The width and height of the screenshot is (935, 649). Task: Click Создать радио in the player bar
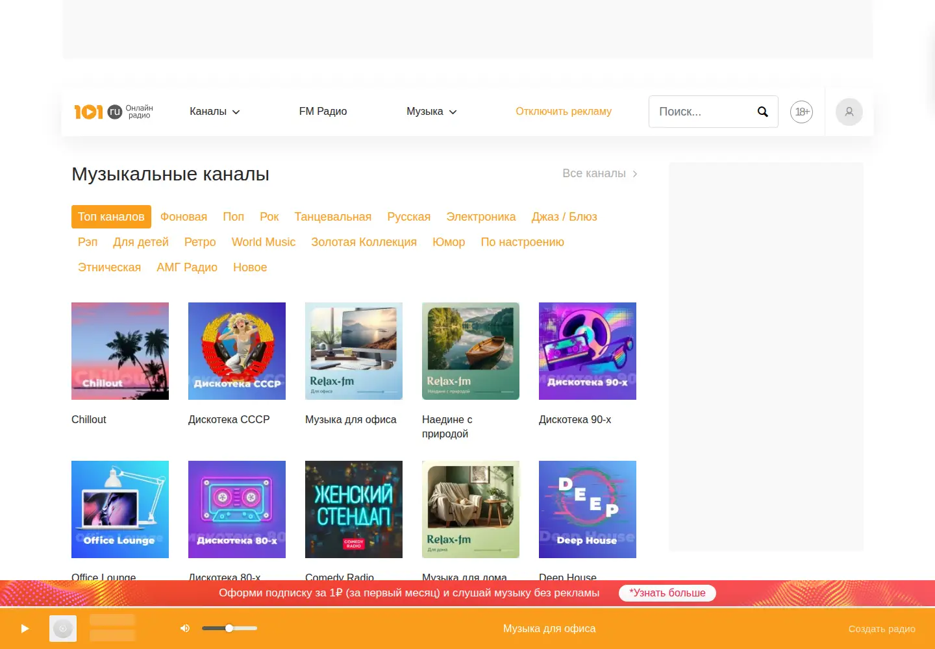click(x=882, y=629)
